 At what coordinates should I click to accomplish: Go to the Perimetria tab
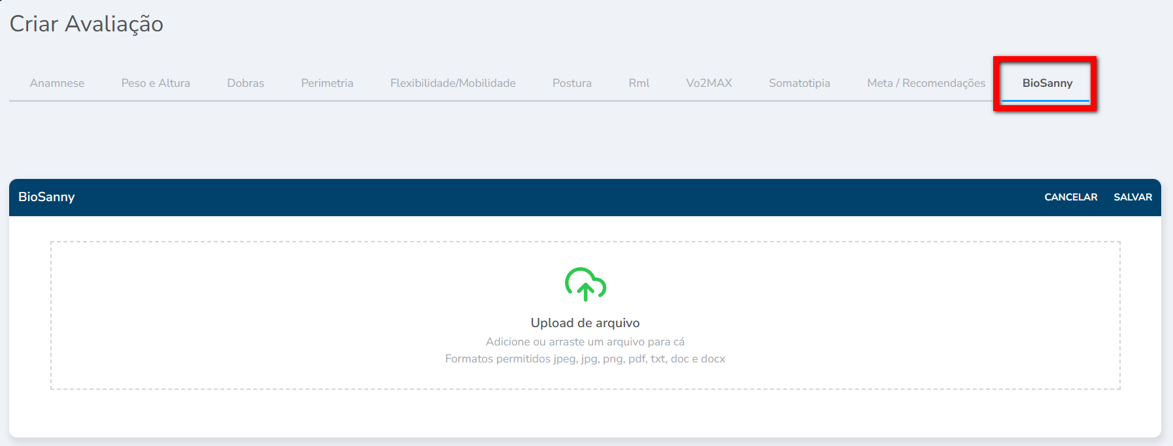(x=327, y=83)
